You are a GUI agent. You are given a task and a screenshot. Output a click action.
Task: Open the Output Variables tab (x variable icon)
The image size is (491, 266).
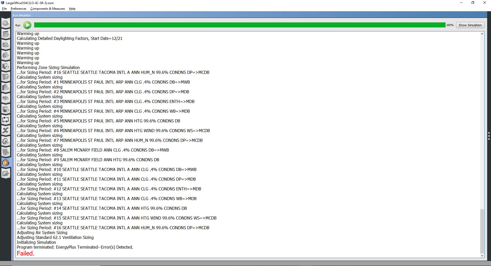[6, 131]
